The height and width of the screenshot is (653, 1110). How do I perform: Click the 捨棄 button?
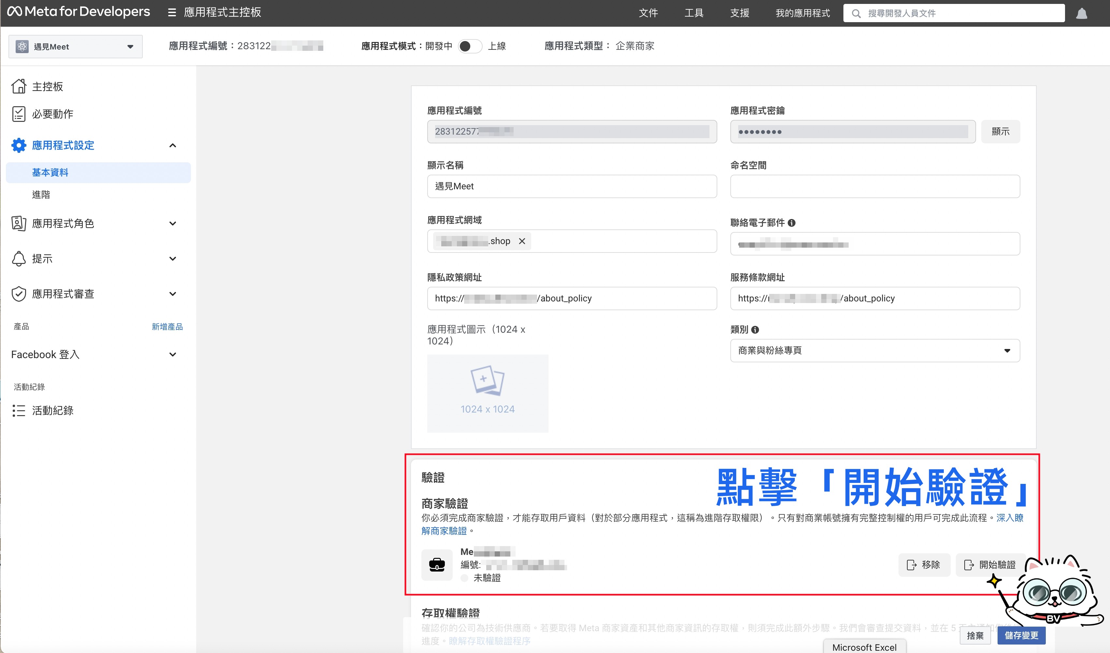tap(975, 635)
